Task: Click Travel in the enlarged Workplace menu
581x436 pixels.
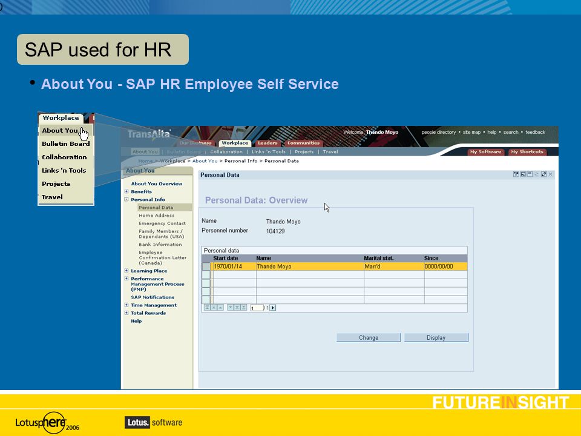Action: click(52, 197)
